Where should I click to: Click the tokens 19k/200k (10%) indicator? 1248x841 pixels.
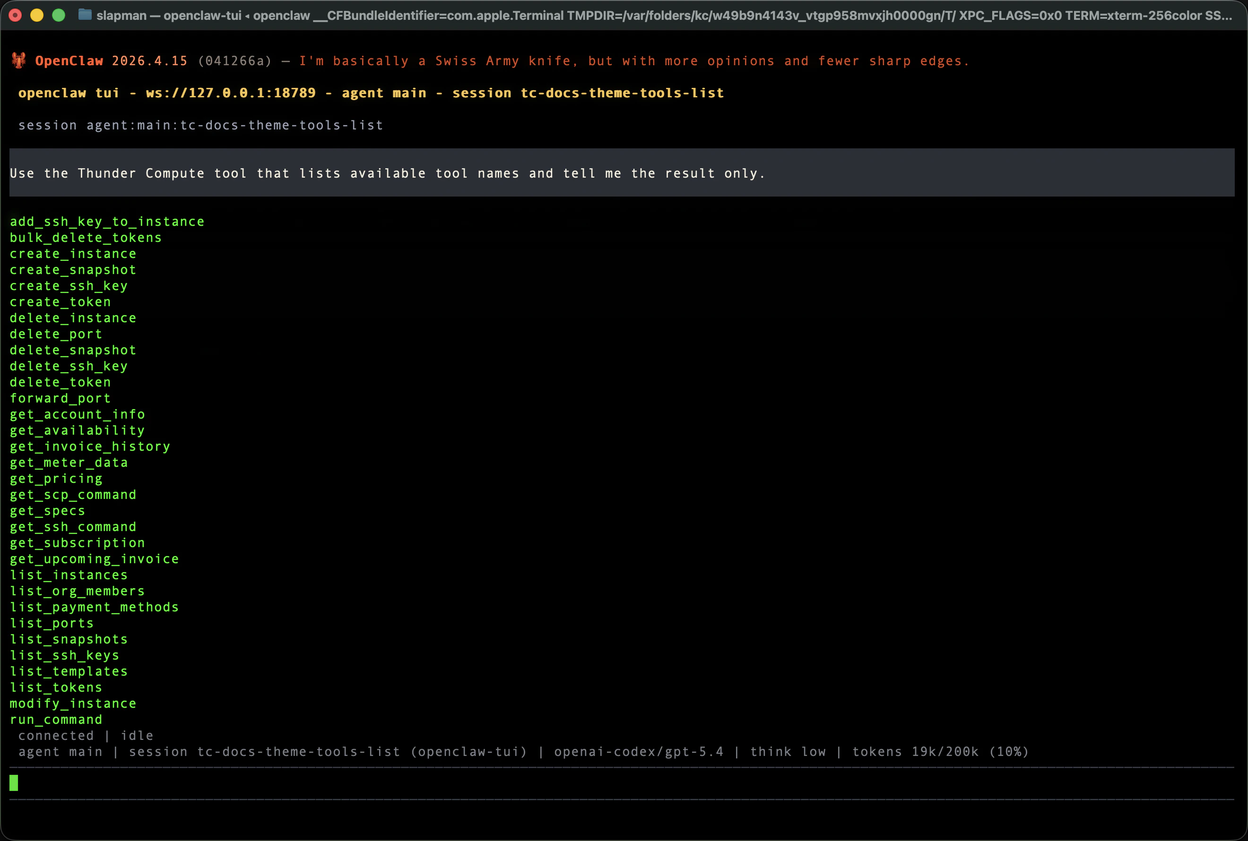(941, 752)
